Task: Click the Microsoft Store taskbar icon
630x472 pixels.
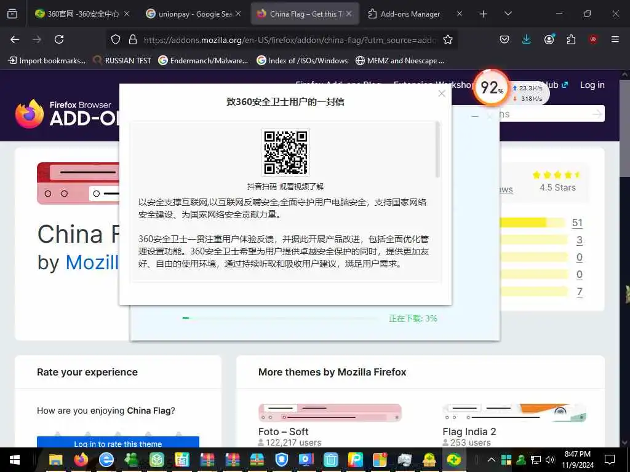Action: 380,460
